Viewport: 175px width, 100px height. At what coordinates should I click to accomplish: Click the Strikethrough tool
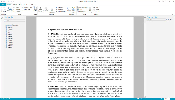point(60,11)
